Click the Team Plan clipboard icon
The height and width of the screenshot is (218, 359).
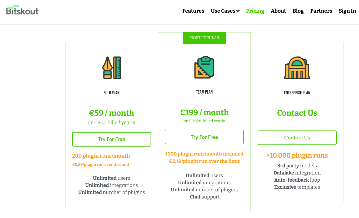[204, 67]
